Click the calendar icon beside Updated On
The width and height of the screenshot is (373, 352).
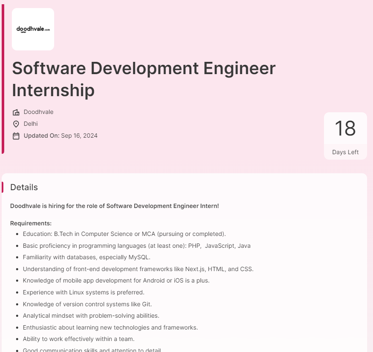(x=16, y=136)
